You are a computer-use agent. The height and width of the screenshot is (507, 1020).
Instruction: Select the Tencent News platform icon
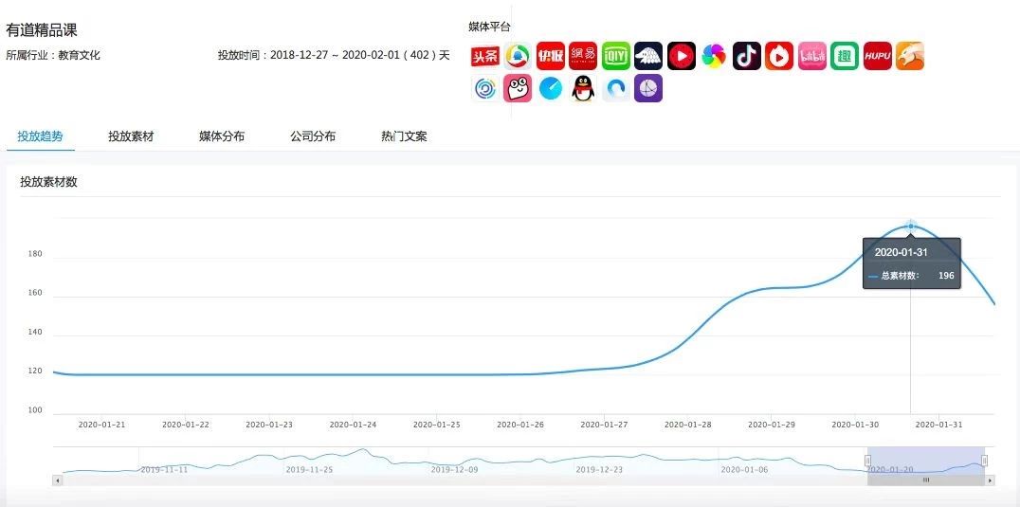tap(518, 57)
